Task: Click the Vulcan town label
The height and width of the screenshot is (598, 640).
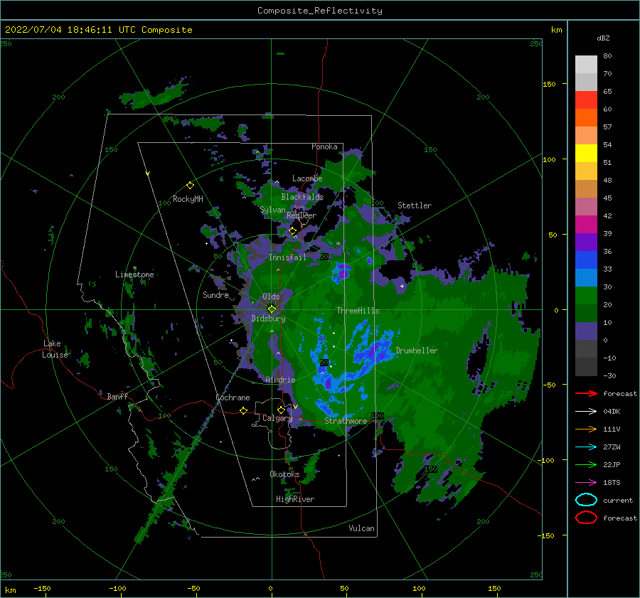Action: [x=361, y=528]
